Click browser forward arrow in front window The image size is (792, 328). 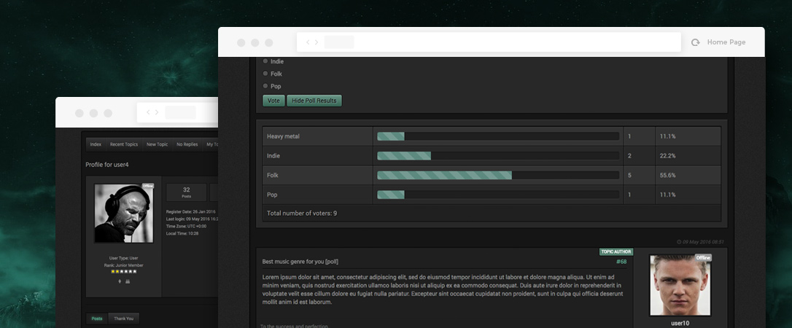click(x=317, y=42)
